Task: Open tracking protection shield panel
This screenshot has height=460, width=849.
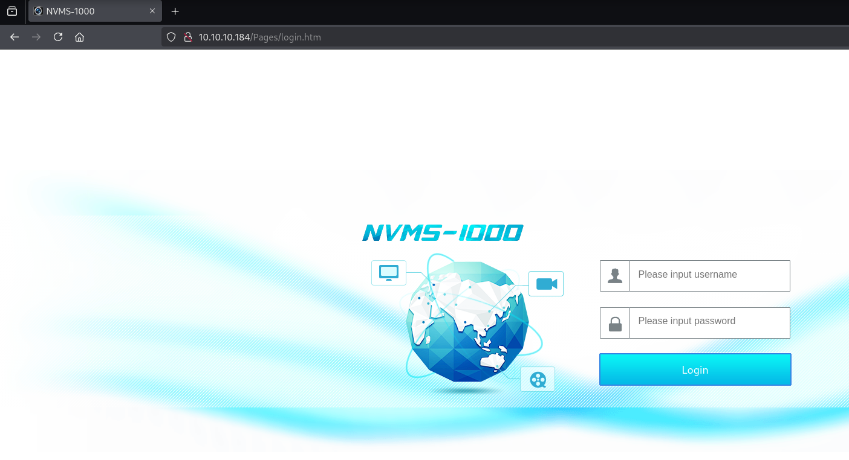Action: pos(171,37)
